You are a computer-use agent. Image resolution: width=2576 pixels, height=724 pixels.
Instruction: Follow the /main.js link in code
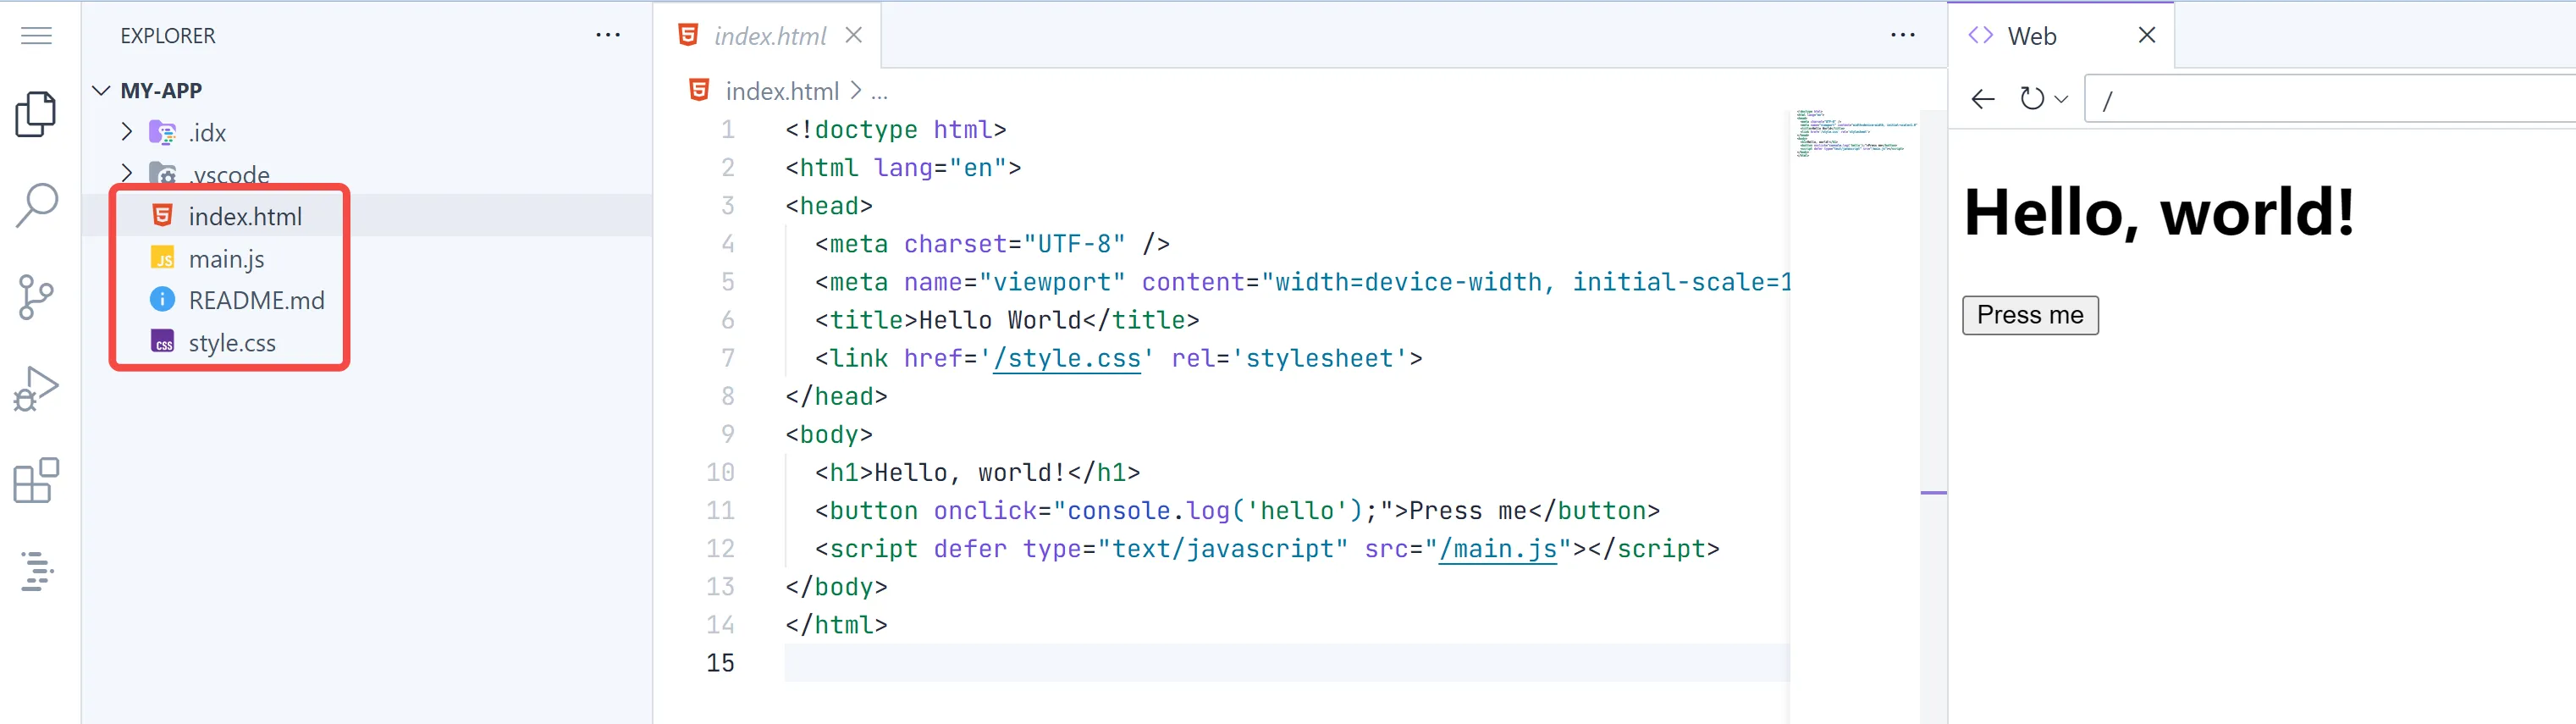[1498, 549]
